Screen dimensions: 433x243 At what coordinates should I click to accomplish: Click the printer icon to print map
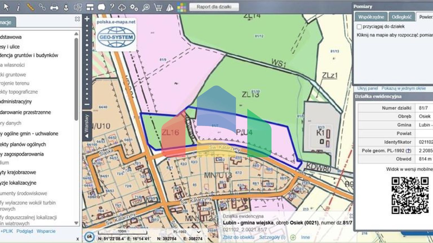(x=54, y=7)
